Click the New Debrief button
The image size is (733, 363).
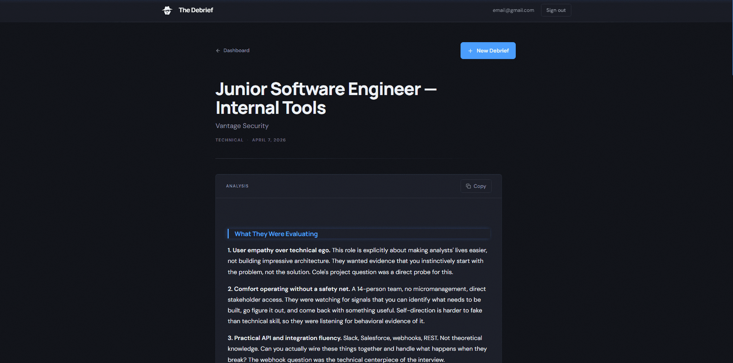488,50
